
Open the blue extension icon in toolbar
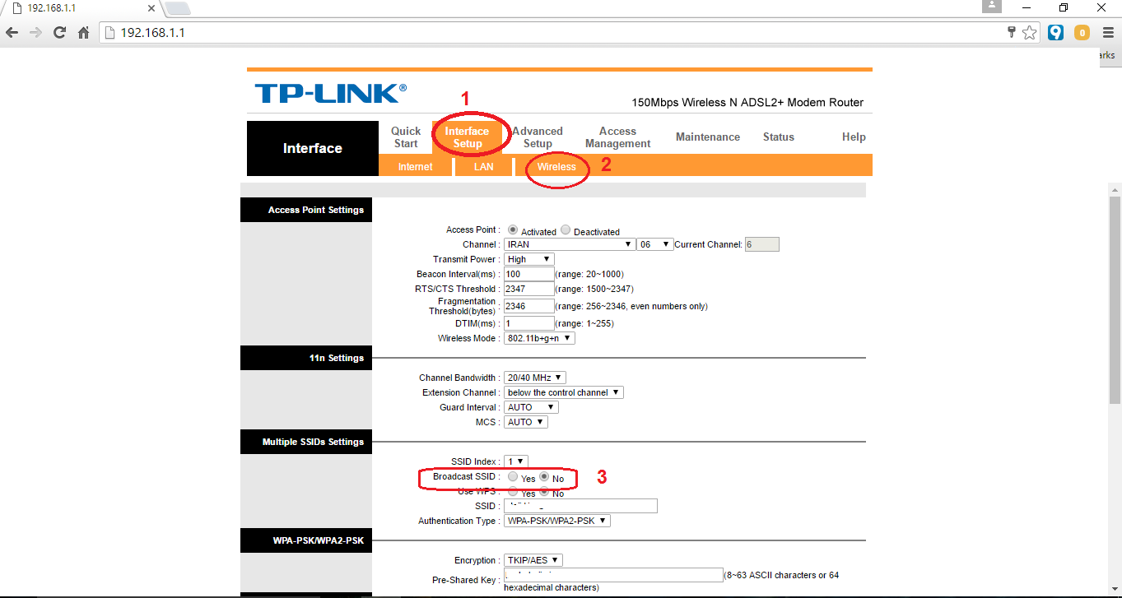(1056, 33)
